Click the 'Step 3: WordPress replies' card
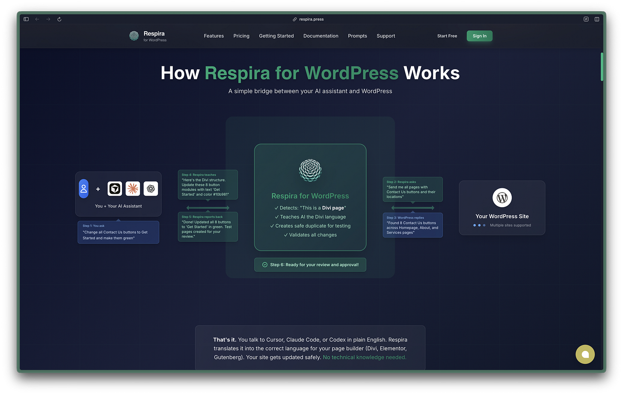The height and width of the screenshot is (395, 623). 413,225
